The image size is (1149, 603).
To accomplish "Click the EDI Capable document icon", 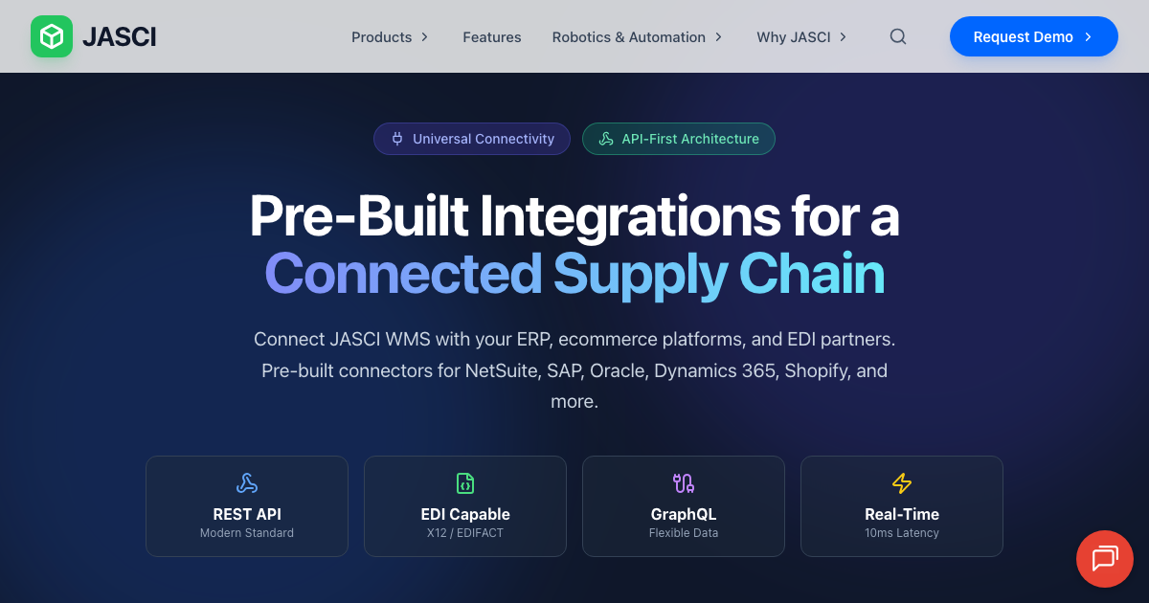I will pyautogui.click(x=464, y=482).
